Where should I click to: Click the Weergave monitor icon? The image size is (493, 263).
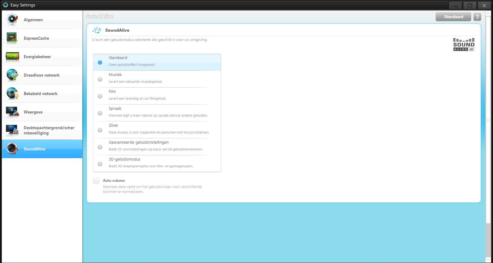12,112
